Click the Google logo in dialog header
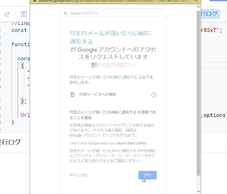The height and width of the screenshot is (194, 227). click(65, 13)
